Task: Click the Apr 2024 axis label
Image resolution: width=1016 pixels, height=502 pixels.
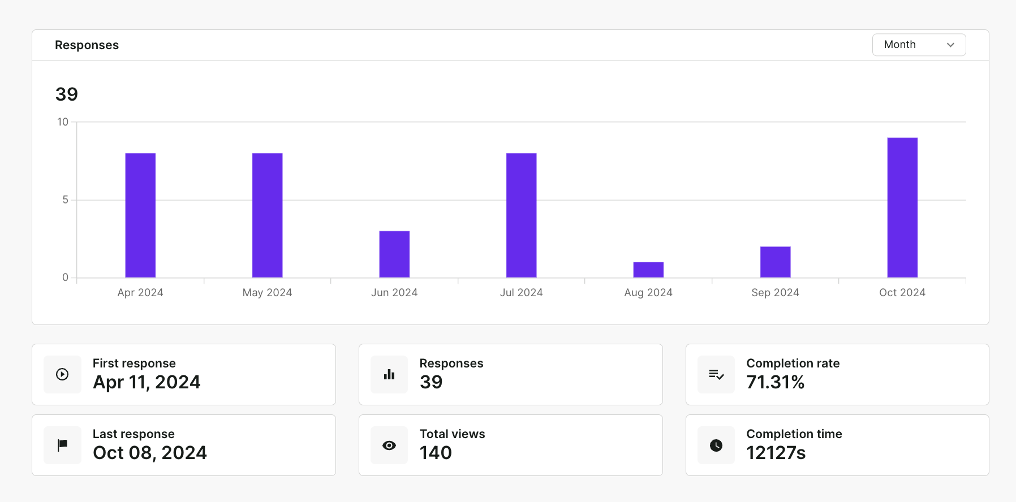Action: pos(140,292)
